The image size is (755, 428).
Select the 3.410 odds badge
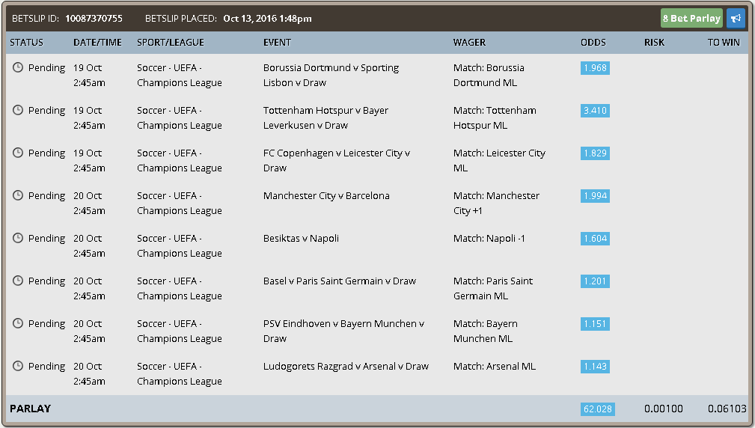595,111
